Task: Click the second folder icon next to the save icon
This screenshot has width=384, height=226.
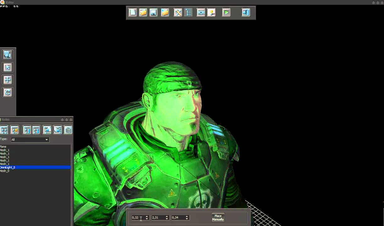Action: [x=165, y=13]
